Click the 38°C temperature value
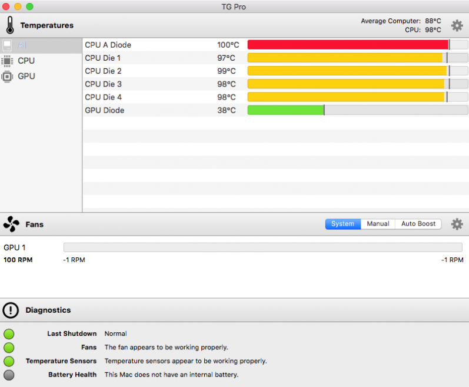This screenshot has height=387, width=469. pos(227,110)
